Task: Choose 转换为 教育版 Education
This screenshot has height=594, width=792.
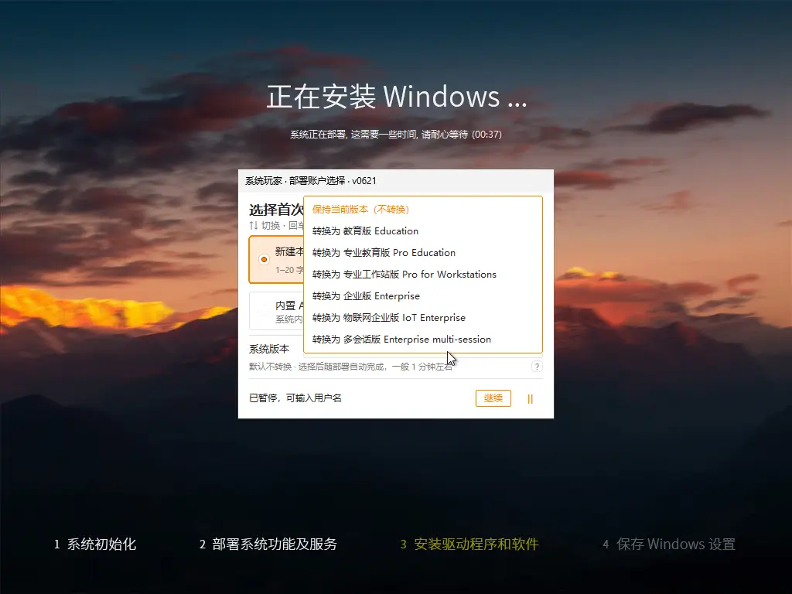Action: click(x=423, y=230)
